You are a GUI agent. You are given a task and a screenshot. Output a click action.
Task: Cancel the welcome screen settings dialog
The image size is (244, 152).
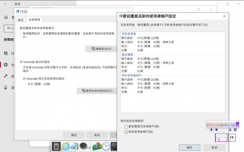(214, 148)
